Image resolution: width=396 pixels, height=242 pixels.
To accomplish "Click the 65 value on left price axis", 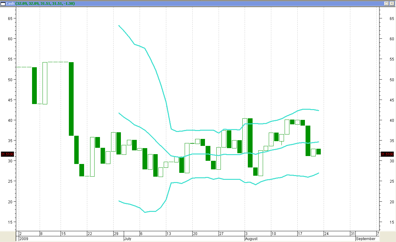I will click(x=10, y=18).
